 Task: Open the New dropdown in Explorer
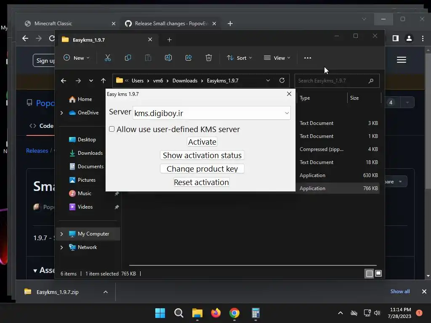[x=77, y=58]
